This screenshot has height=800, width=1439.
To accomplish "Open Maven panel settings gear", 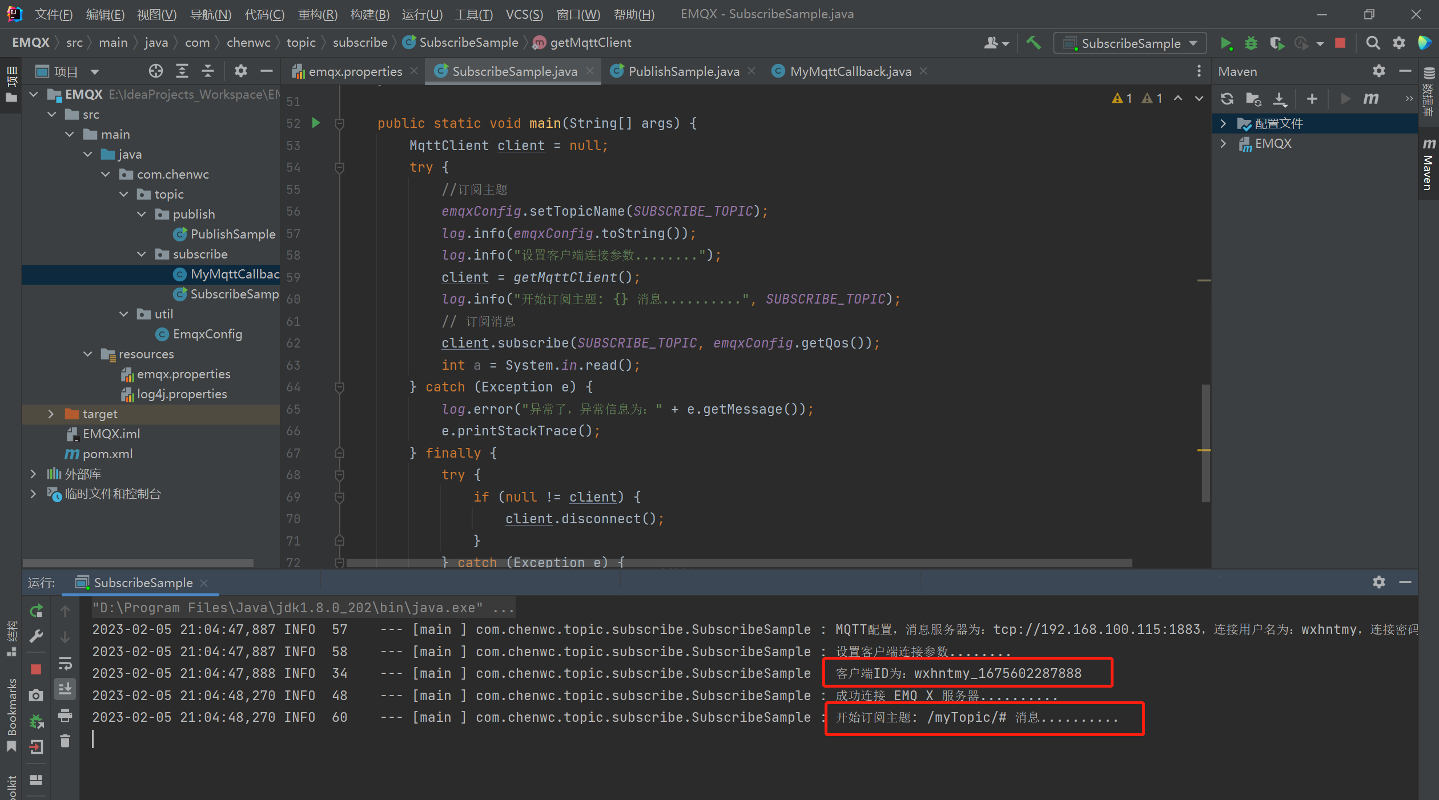I will pos(1378,71).
